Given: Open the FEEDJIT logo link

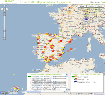Looking at the screenshot, I should pos(9,2).
